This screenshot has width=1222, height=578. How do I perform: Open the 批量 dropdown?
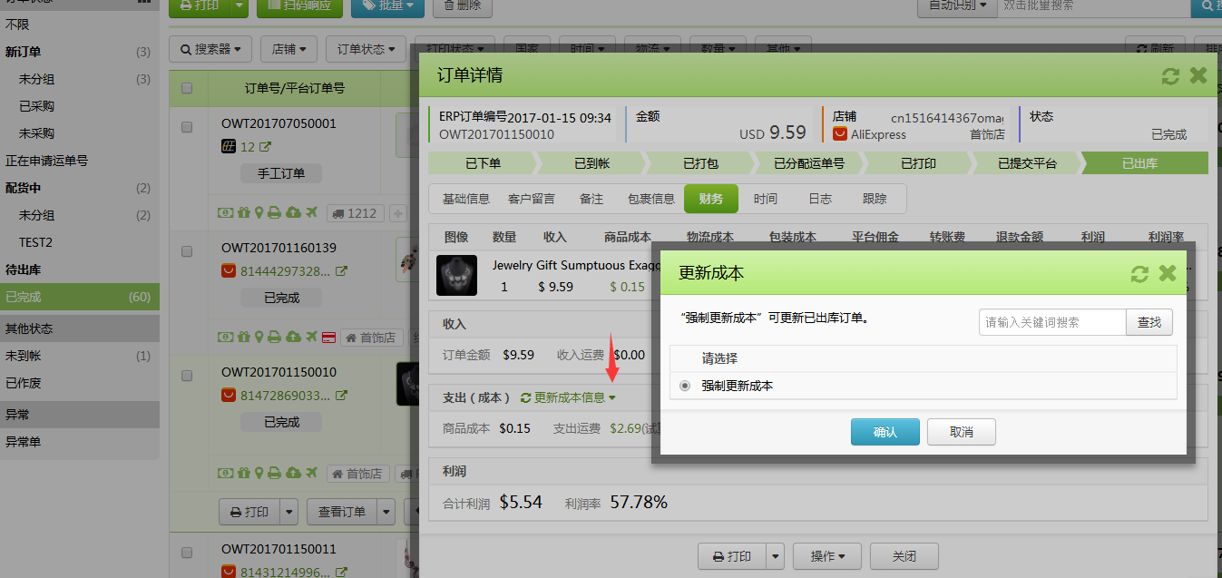(x=387, y=5)
